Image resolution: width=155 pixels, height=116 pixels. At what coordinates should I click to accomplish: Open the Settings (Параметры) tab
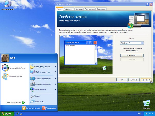(101, 9)
